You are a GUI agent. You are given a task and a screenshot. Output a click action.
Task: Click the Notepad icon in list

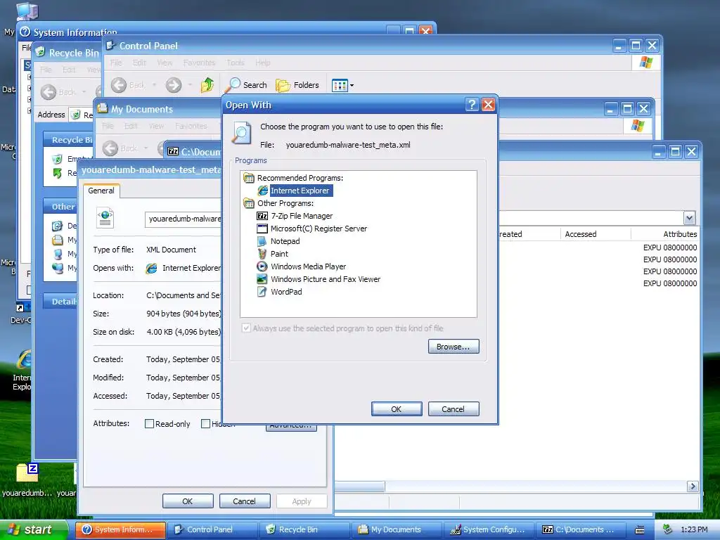pos(262,241)
